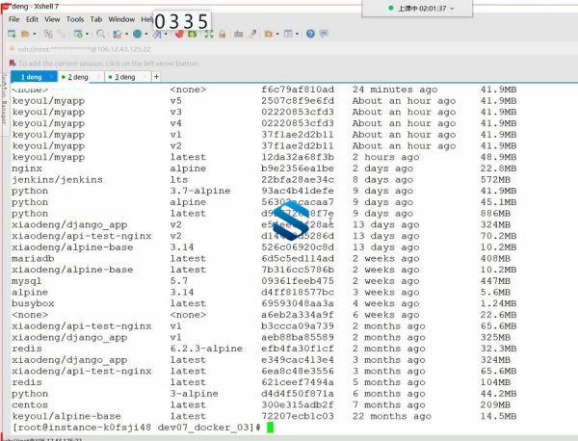Open the Window menu

[x=121, y=19]
